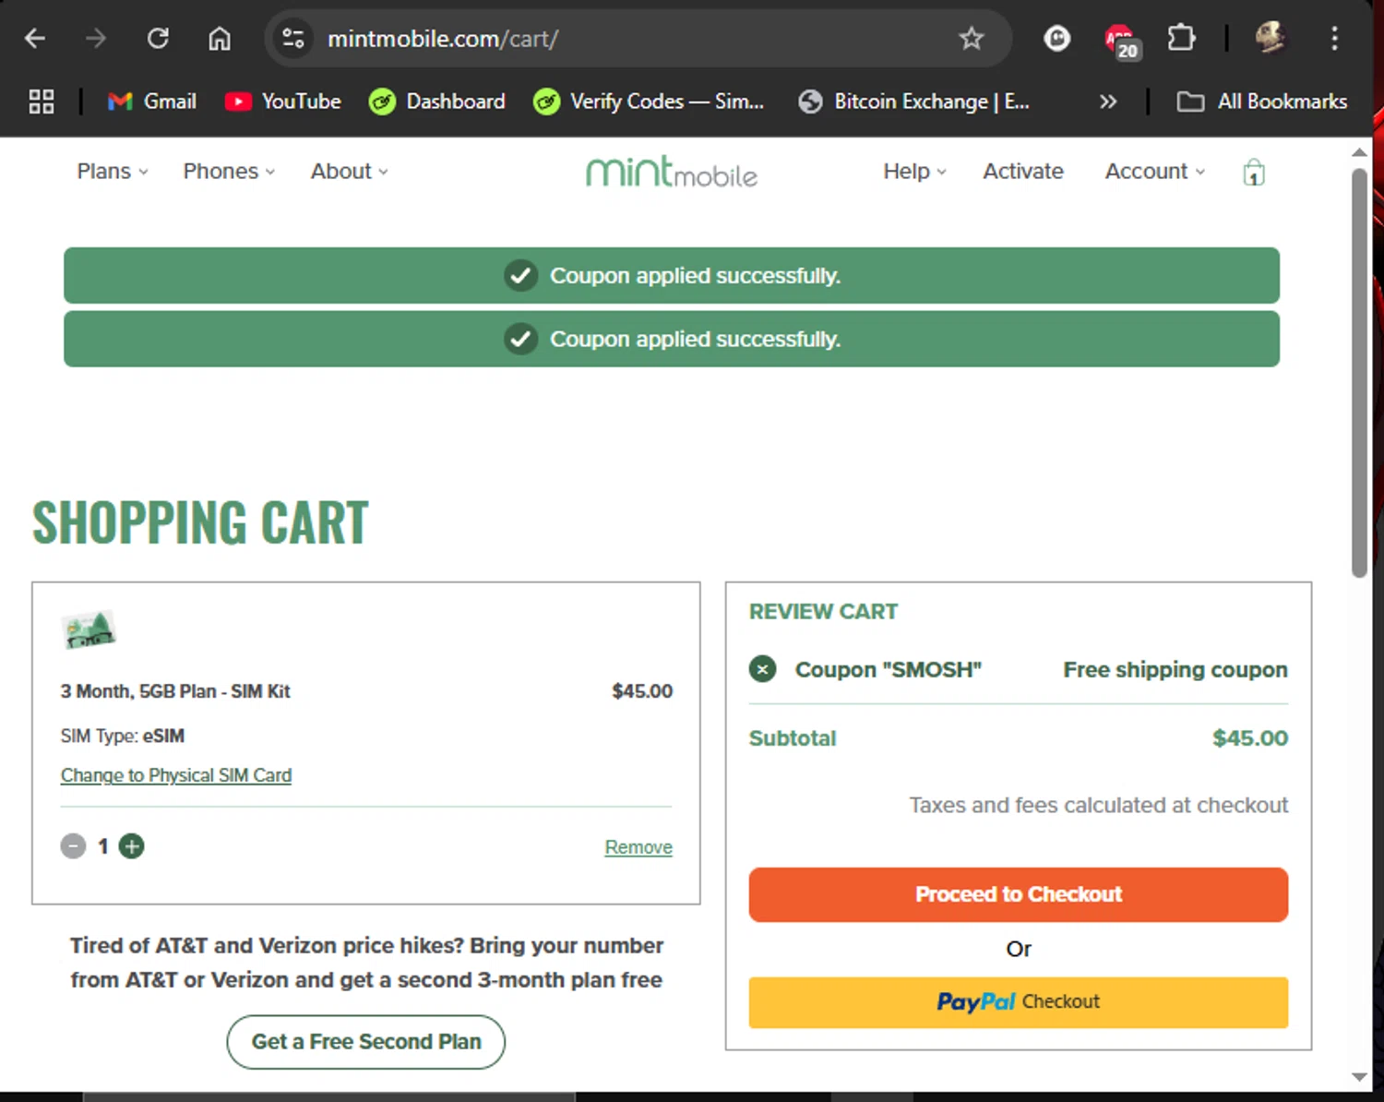Click the Subtotal $45.00 amount
Image resolution: width=1384 pixels, height=1102 pixels.
tap(1250, 738)
